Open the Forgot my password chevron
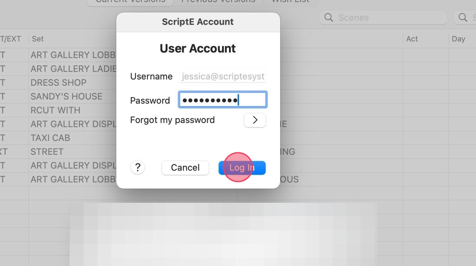 pos(255,120)
